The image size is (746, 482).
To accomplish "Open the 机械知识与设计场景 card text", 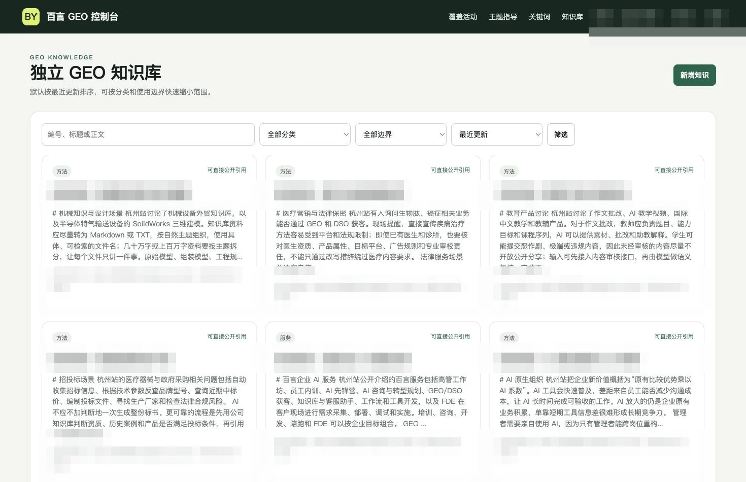I will [x=149, y=235].
